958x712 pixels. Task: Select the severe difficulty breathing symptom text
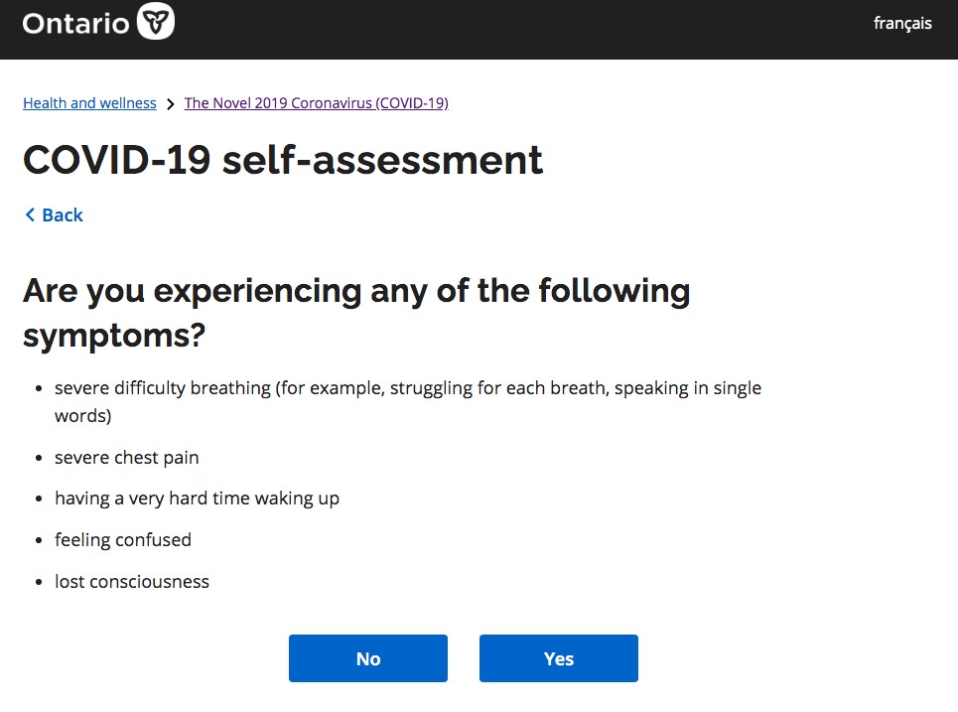point(407,401)
